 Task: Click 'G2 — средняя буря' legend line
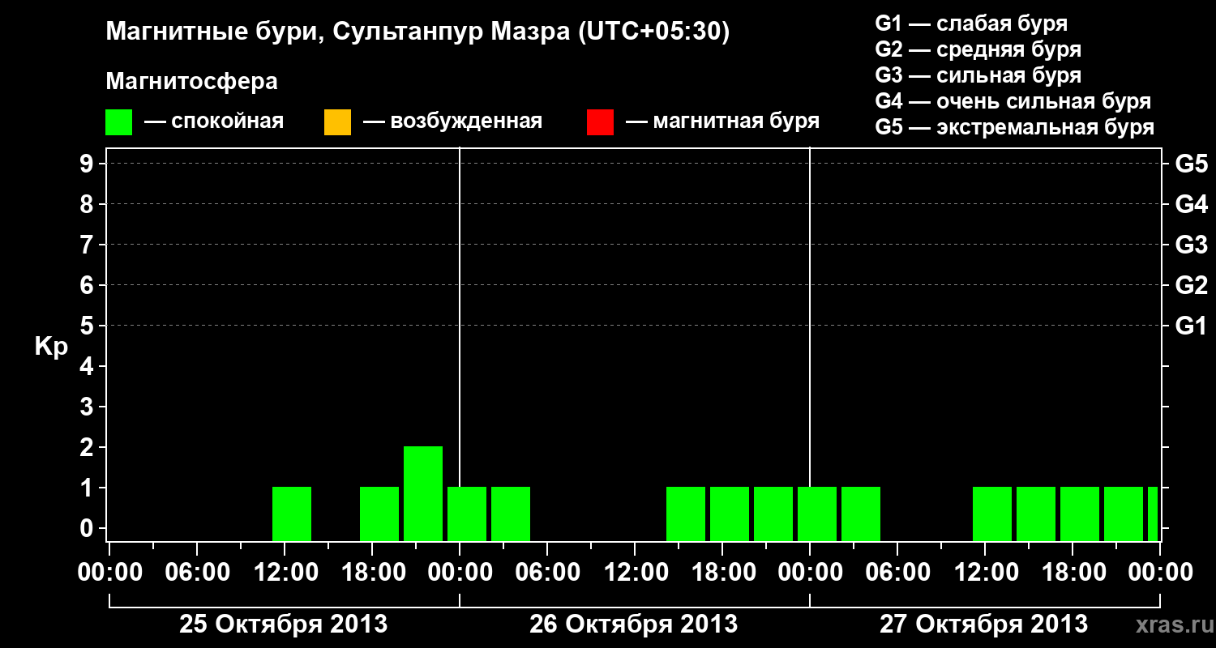coord(978,49)
